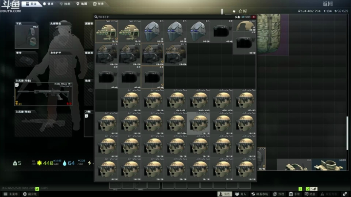Click the empty 臂带 armband slot
This screenshot has height=197, width=351.
[x=26, y=60]
